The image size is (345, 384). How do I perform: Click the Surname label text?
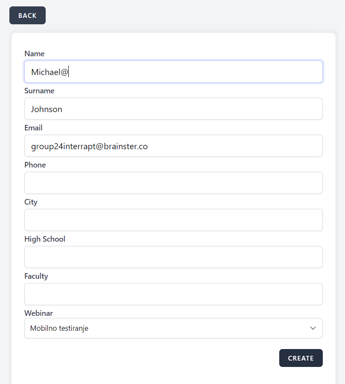tap(39, 91)
